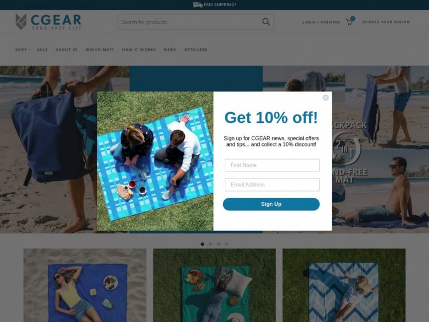Click the Search for products box
Screen dimensions: 429x322
tap(189, 22)
